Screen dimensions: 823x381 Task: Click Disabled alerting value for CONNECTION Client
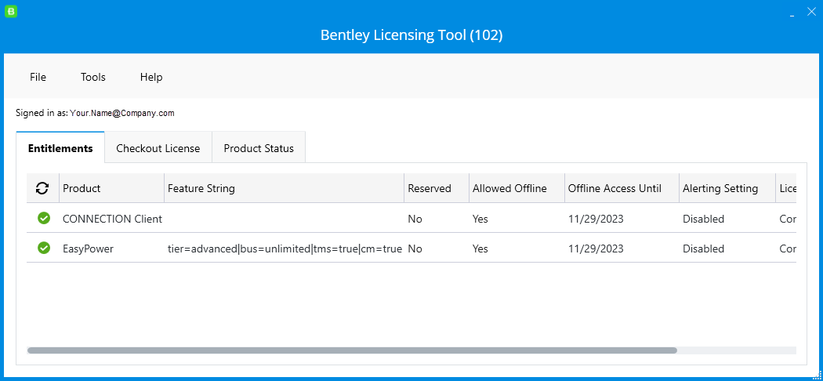click(x=703, y=219)
